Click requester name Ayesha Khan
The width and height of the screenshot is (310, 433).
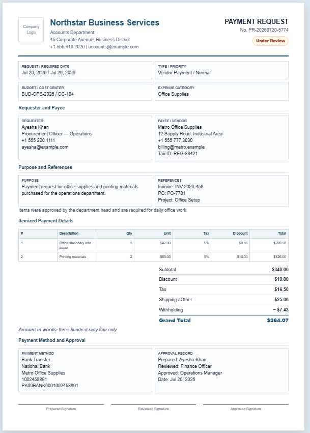point(35,127)
